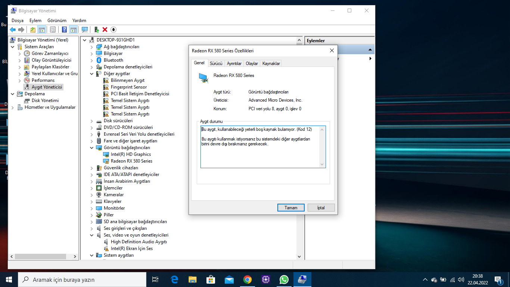Collapse Ses, video ve oyun denetleyicileri
The width and height of the screenshot is (510, 287).
coord(92,235)
